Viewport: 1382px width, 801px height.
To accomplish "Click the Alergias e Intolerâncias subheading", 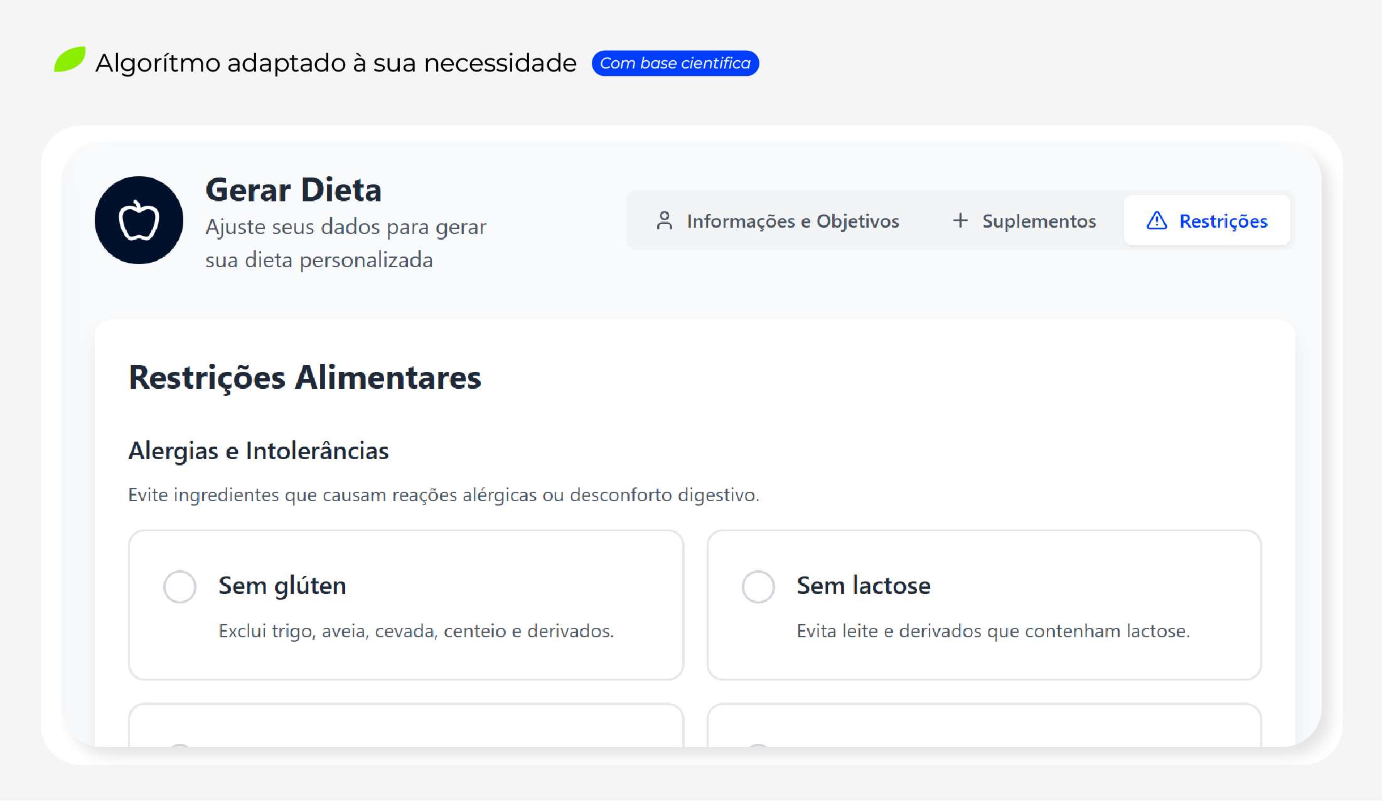I will [258, 451].
